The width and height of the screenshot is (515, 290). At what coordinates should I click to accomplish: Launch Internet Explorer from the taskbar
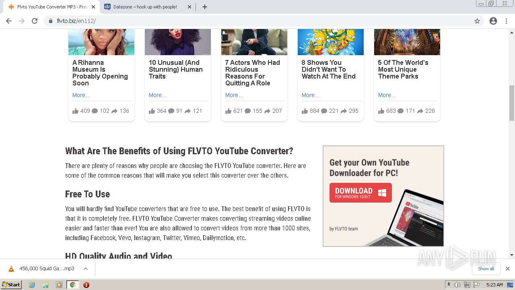coord(32,285)
